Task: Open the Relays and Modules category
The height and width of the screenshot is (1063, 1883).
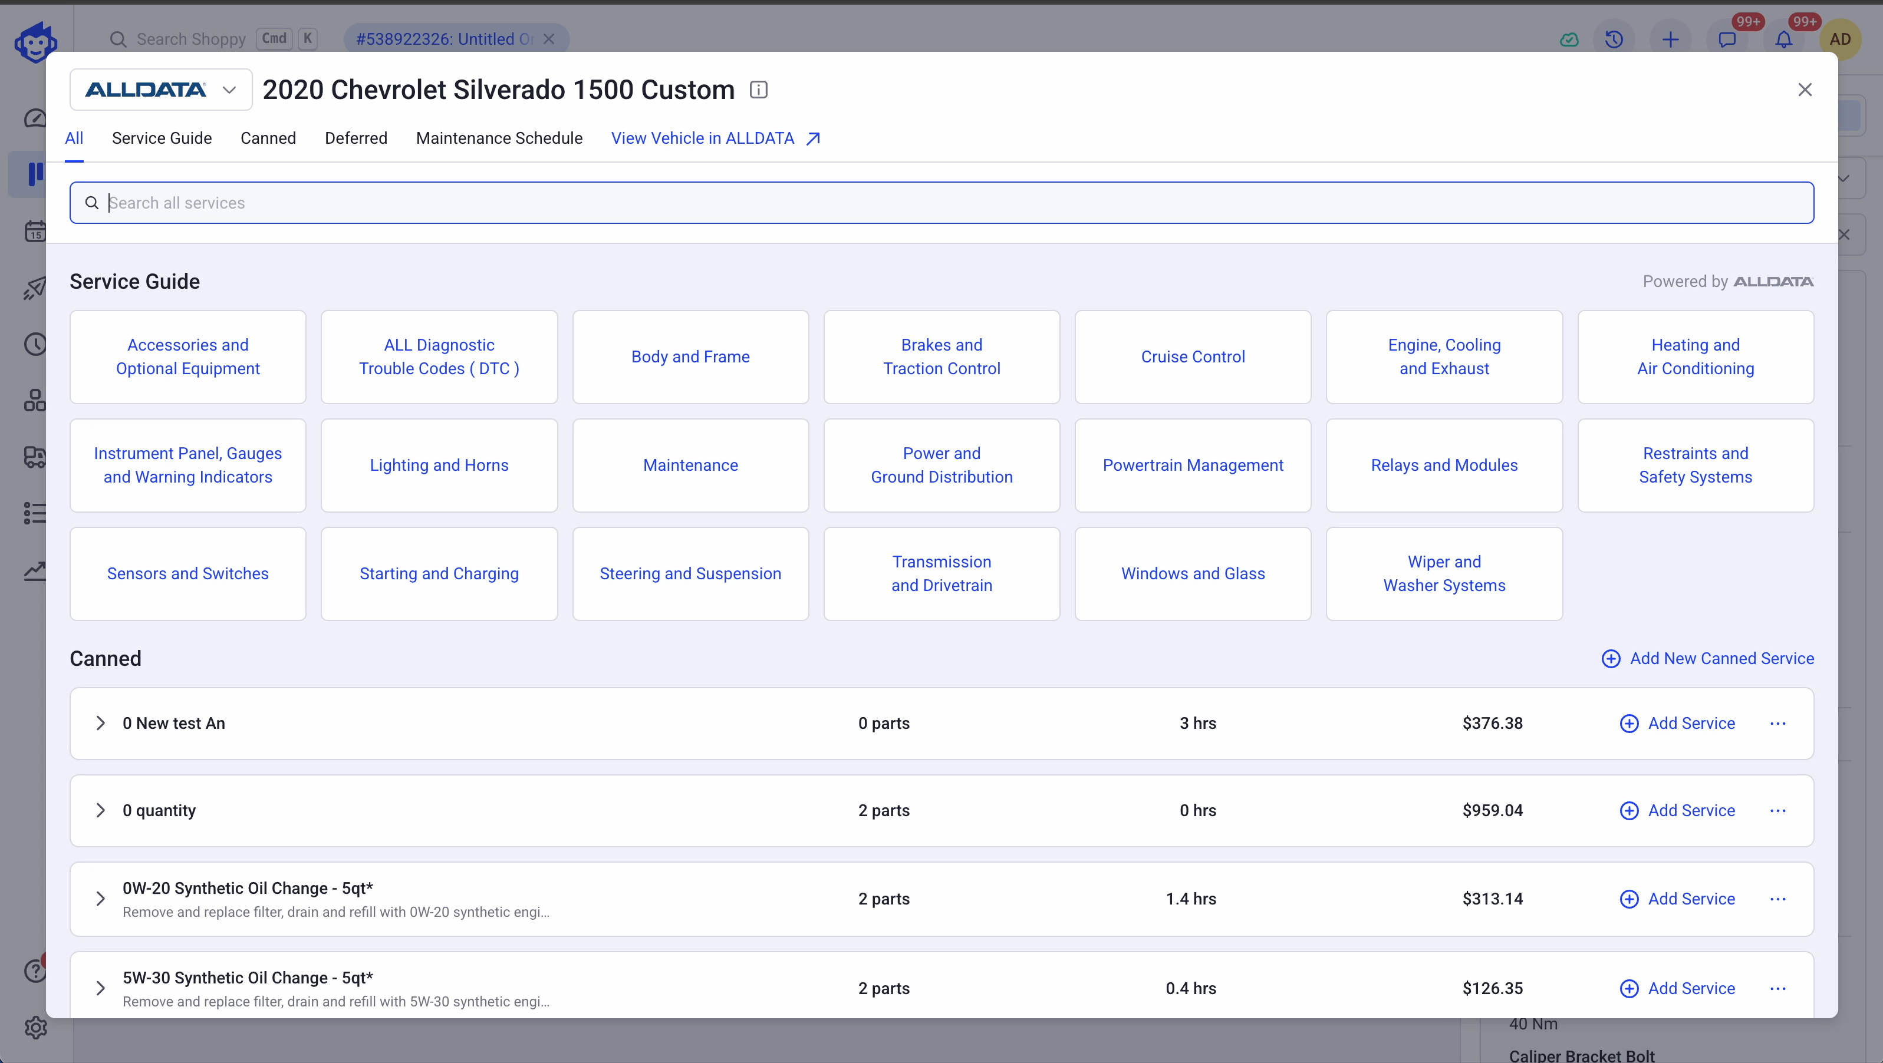Action: point(1444,466)
